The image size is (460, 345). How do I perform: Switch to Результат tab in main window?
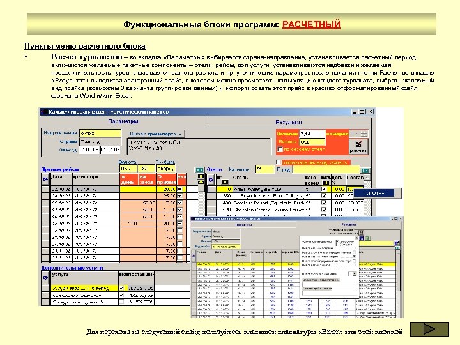289,122
